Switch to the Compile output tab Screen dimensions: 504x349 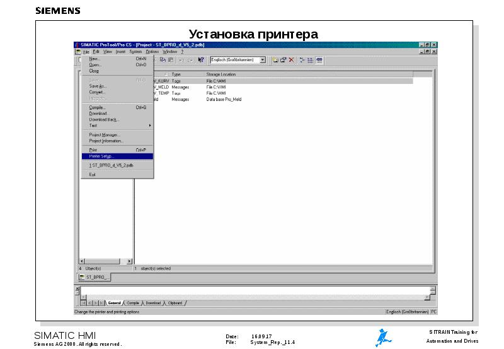tap(133, 303)
